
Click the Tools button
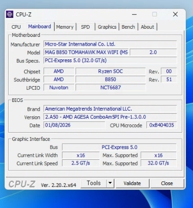click(94, 183)
